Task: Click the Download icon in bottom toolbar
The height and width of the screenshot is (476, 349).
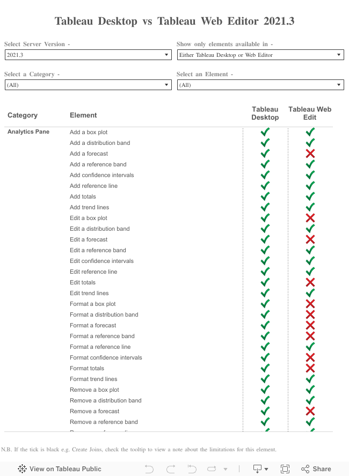Action: 258,468
